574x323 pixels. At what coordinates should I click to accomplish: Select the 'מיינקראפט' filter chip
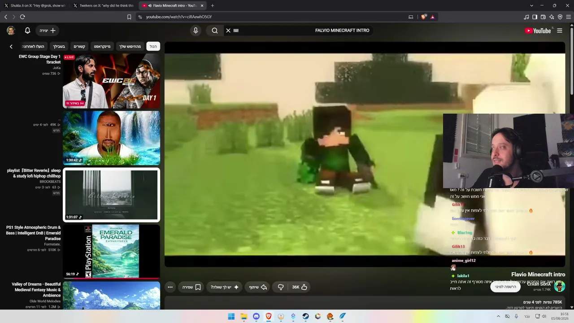pyautogui.click(x=102, y=46)
